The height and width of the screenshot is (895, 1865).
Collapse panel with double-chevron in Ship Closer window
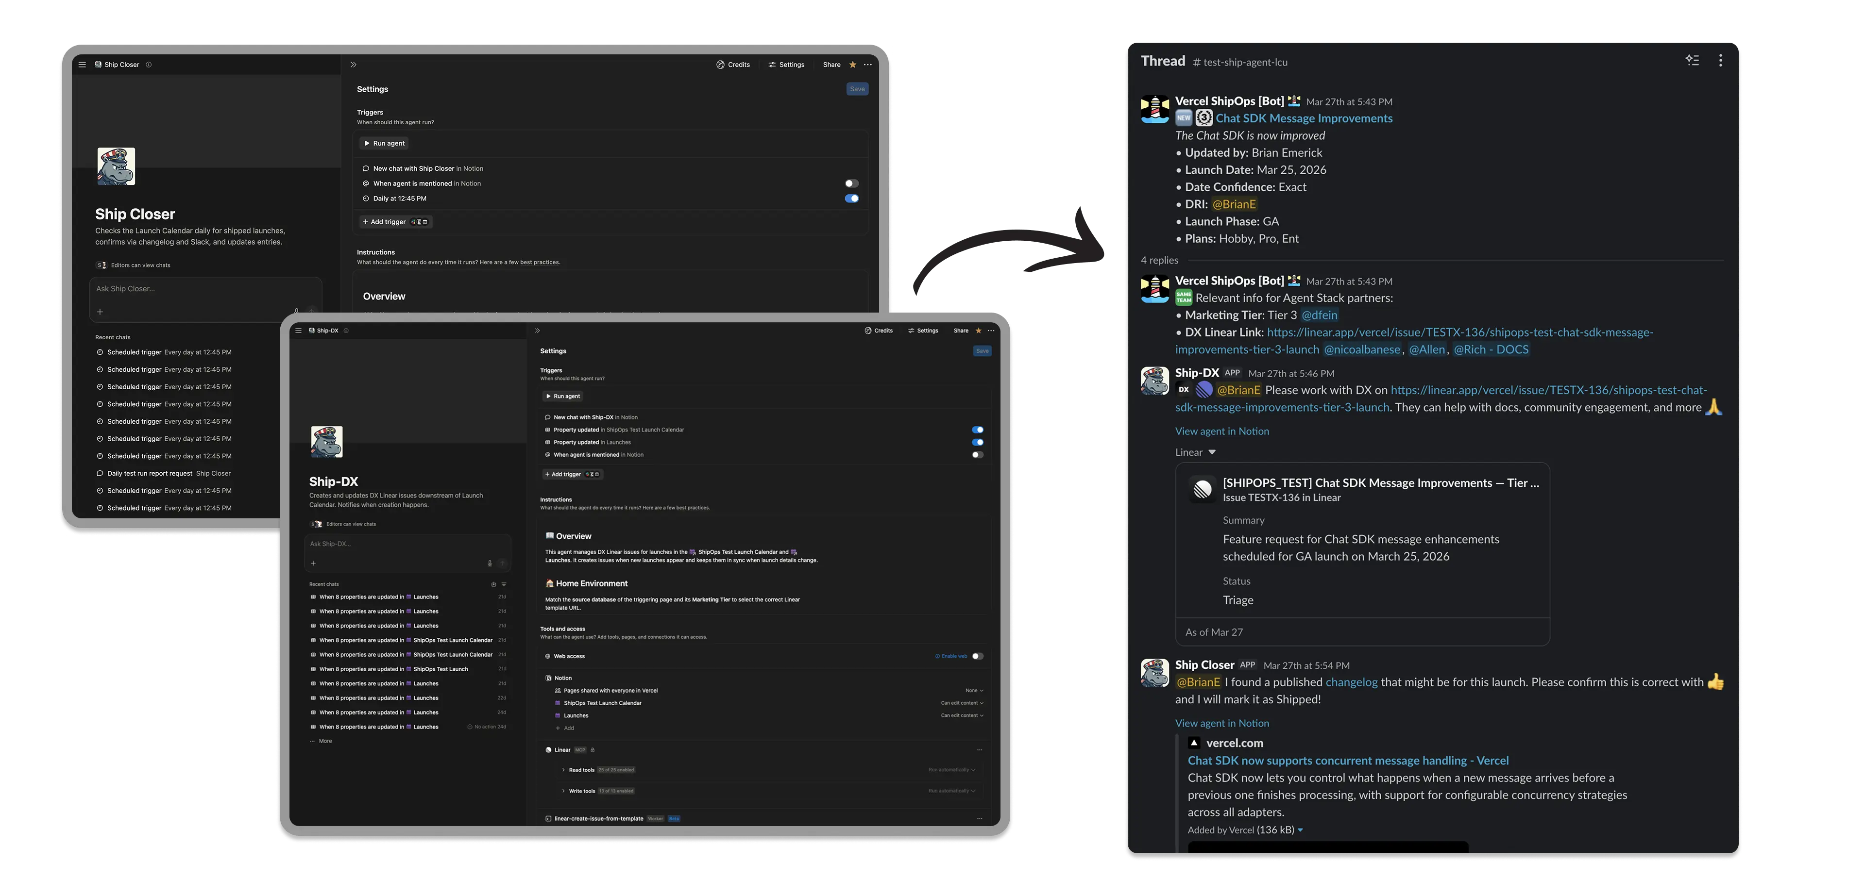[353, 65]
